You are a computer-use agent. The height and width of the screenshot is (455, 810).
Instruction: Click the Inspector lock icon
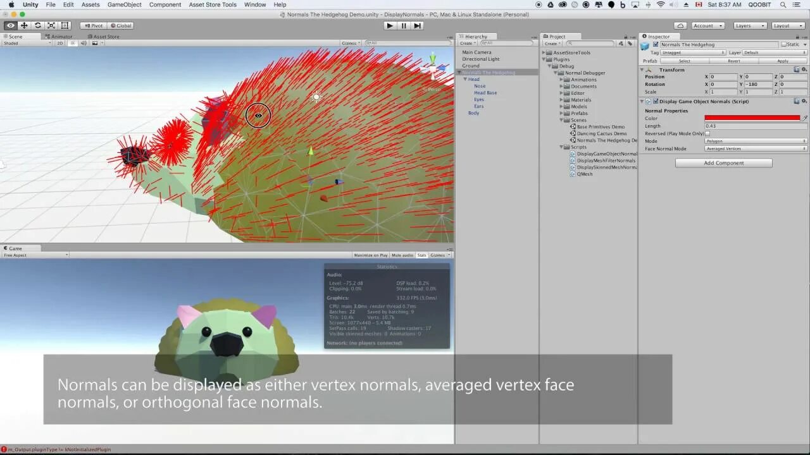point(797,36)
